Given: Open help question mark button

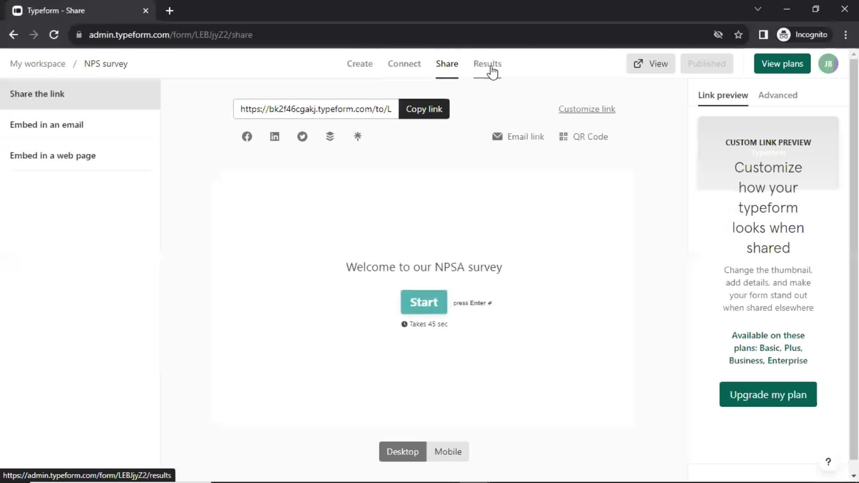Looking at the screenshot, I should tap(828, 462).
